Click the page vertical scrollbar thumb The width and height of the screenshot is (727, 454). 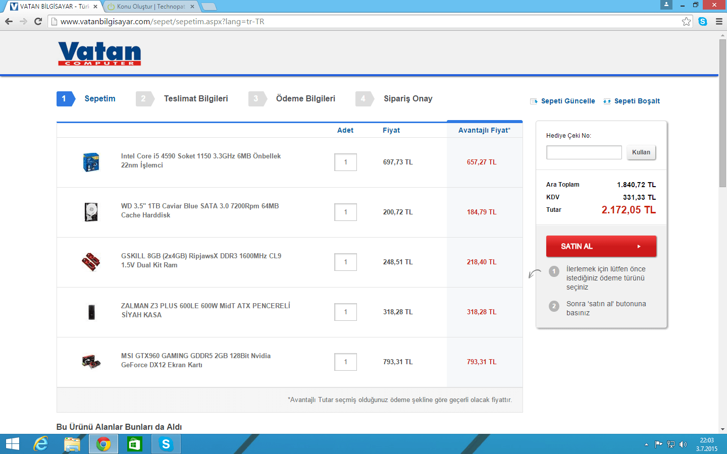pos(722,113)
